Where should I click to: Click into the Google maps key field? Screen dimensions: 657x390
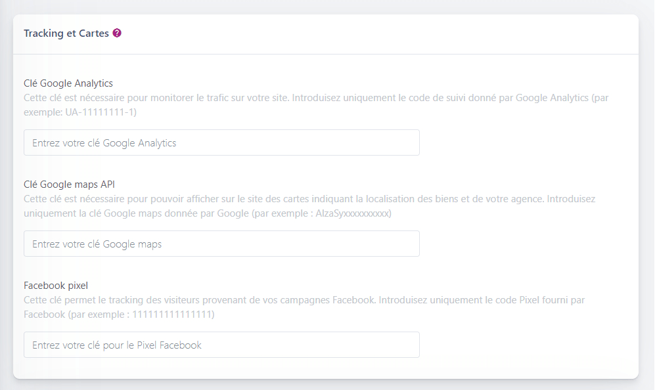coord(221,244)
